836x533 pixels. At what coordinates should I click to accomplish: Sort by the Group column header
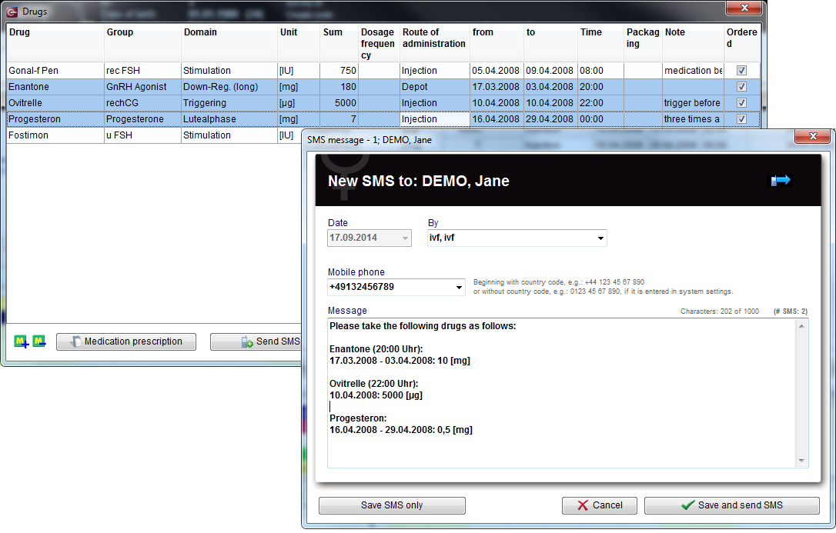coord(143,43)
